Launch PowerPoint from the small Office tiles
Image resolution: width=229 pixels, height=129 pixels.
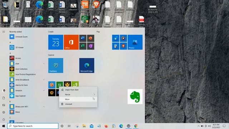91,38
